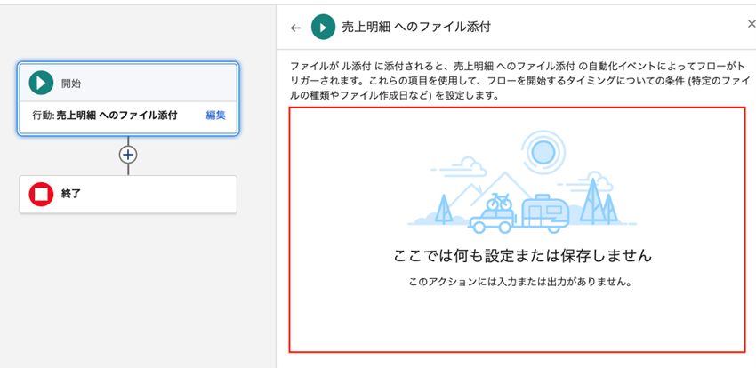Add element with the plus circle button

click(128, 154)
